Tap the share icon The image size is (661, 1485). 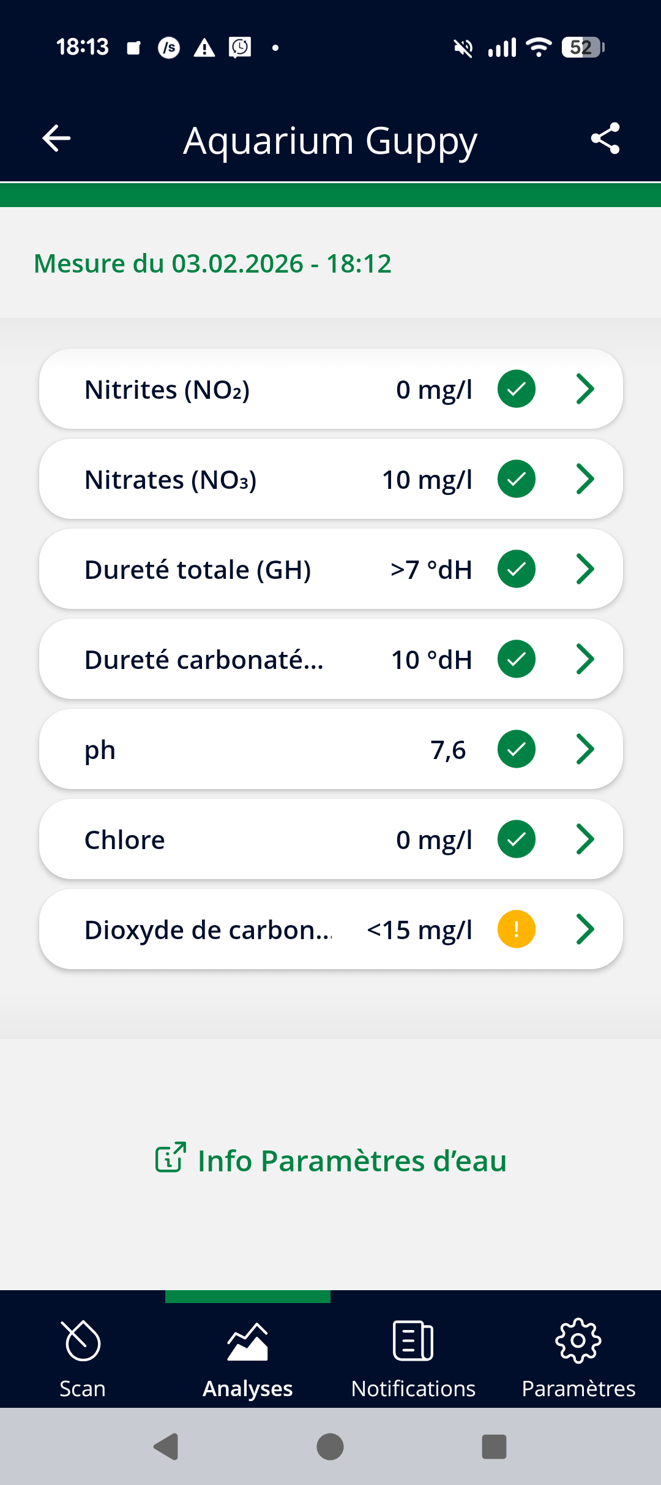coord(605,138)
